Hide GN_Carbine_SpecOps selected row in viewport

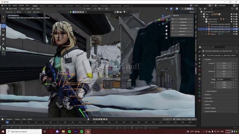coord(234,29)
